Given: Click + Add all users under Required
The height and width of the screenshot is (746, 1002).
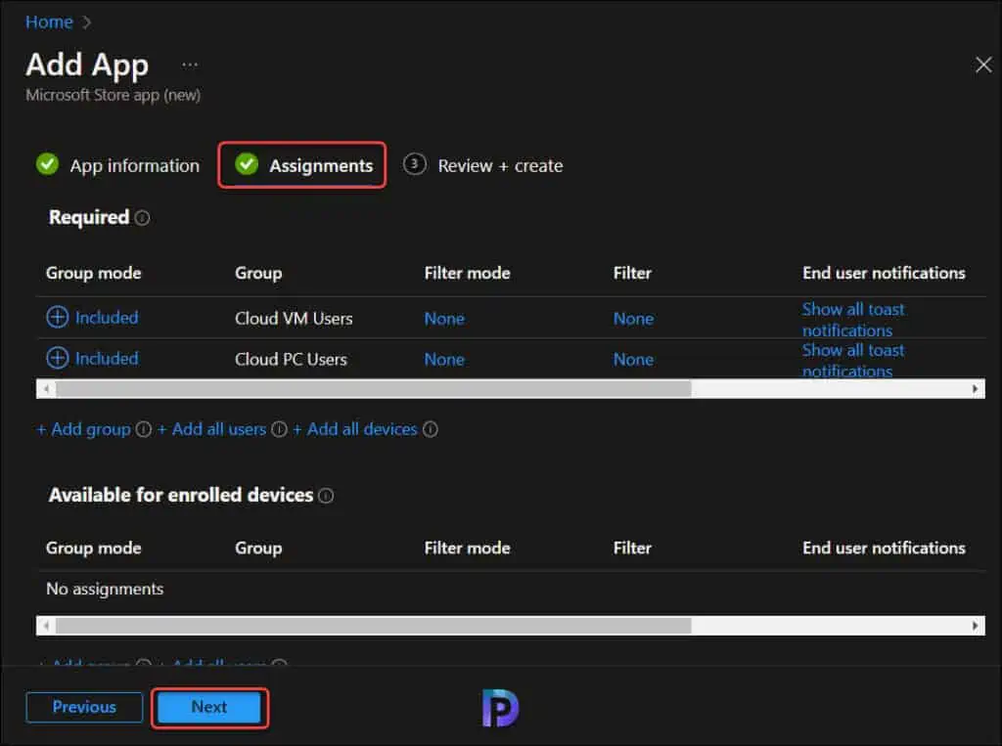Looking at the screenshot, I should 211,429.
